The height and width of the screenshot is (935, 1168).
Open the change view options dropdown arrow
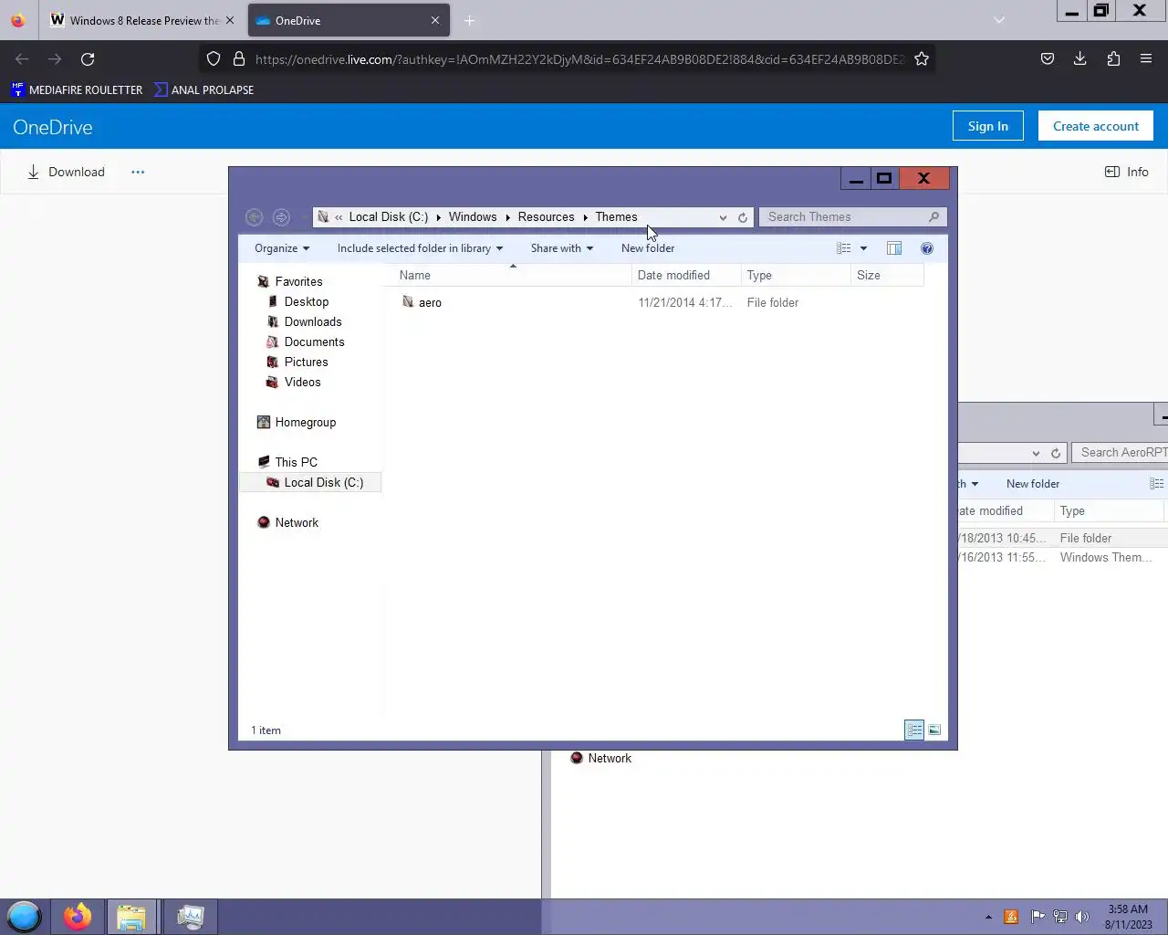pyautogui.click(x=863, y=248)
